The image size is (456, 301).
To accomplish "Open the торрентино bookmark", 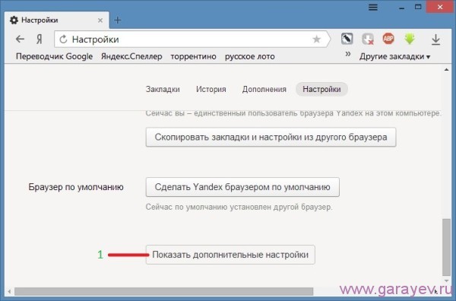I will (193, 56).
